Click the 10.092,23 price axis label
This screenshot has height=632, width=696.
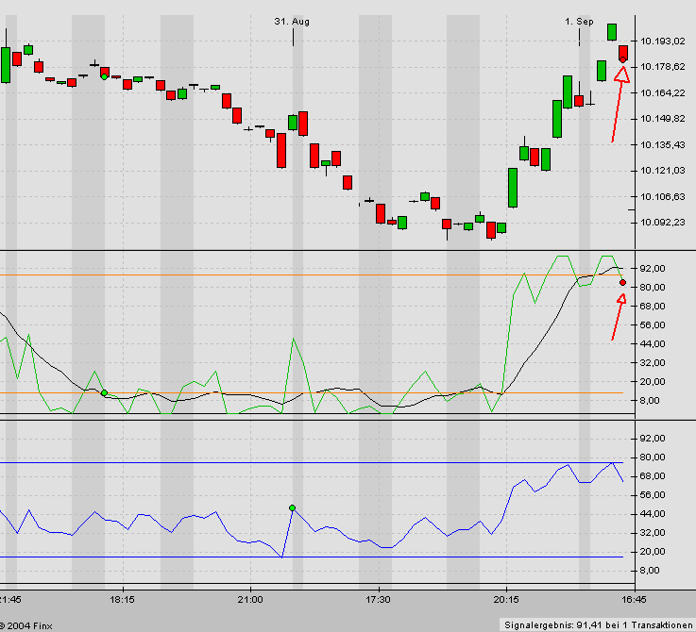(x=662, y=223)
